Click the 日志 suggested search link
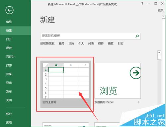Image resolution: width=166 pixels, height=127 pixels. tap(121, 43)
